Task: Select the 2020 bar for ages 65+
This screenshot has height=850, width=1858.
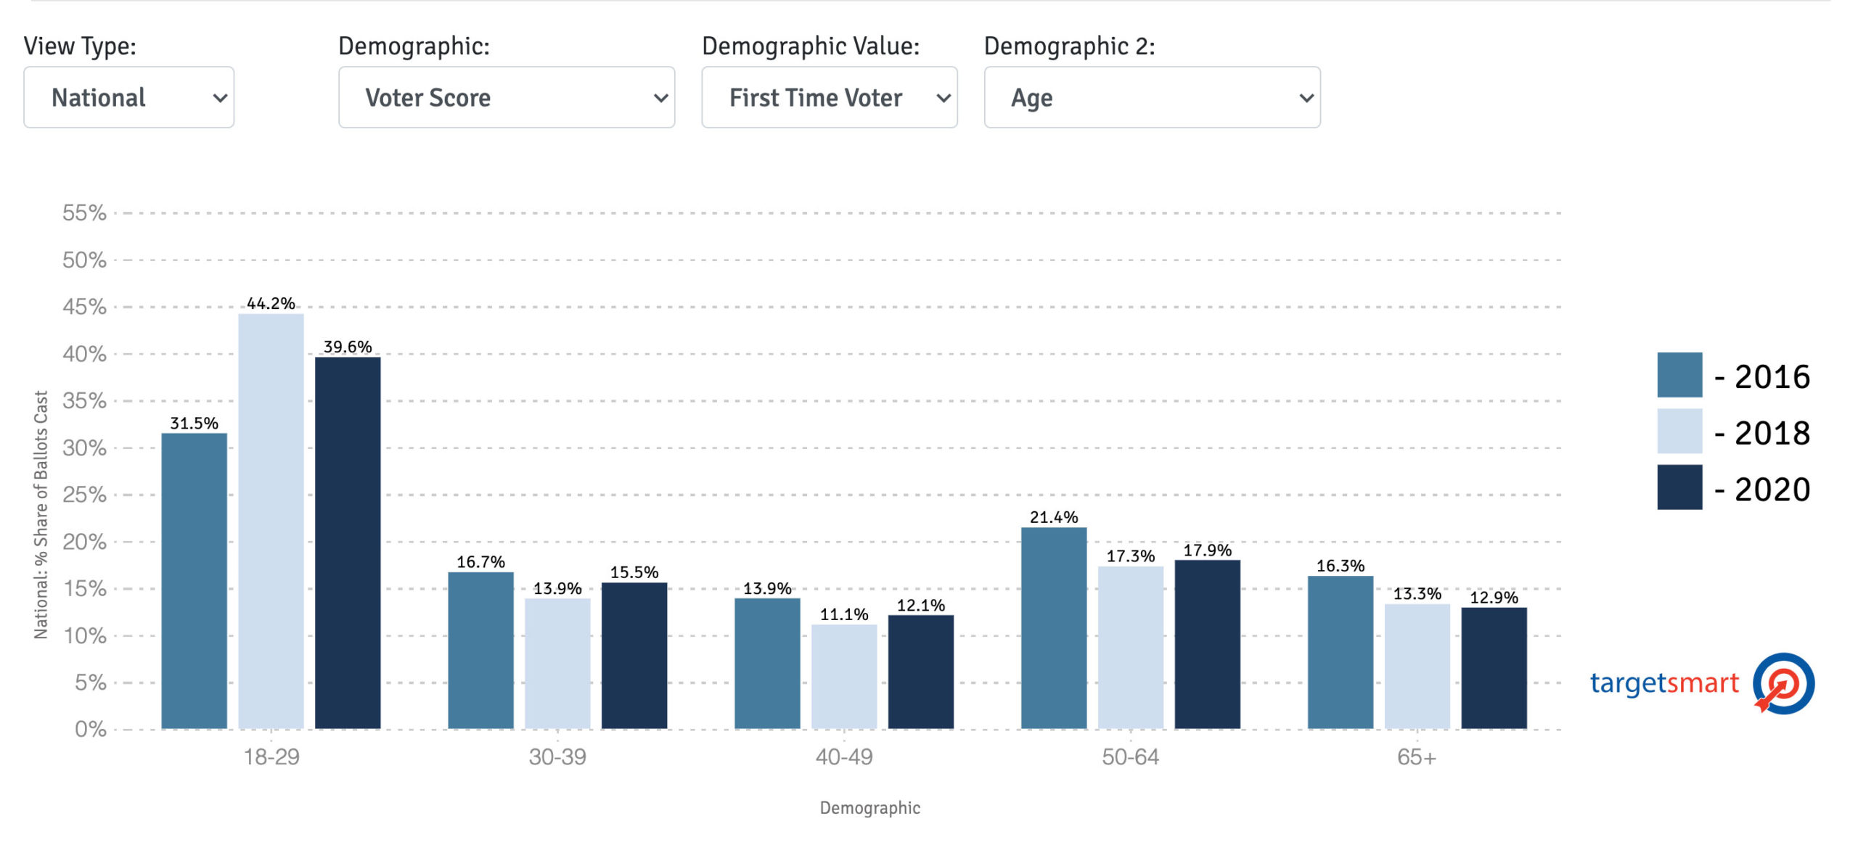Action: pos(1494,667)
